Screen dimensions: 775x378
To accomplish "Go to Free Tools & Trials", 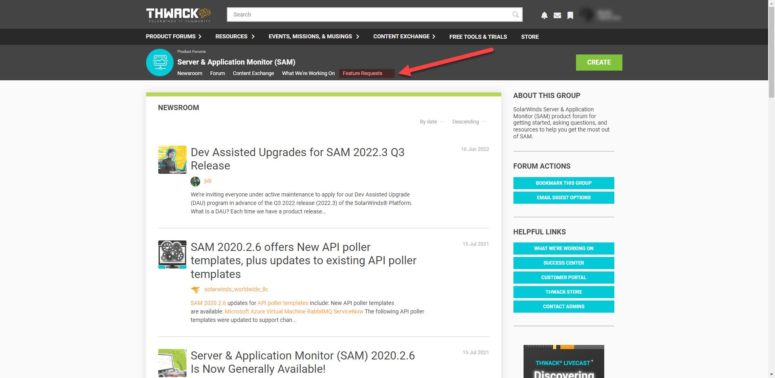I will click(478, 37).
